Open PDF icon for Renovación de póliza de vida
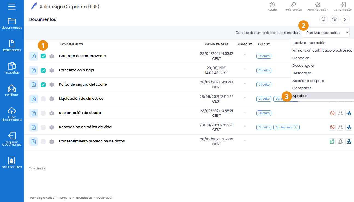The height and width of the screenshot is (202, 354). click(x=34, y=127)
